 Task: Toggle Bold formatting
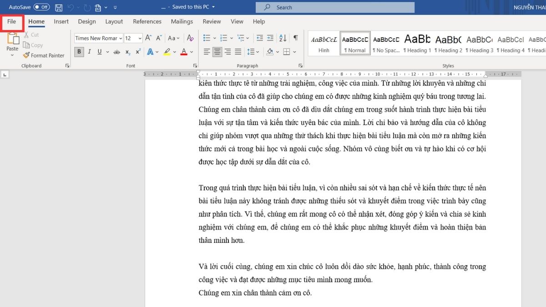(79, 52)
